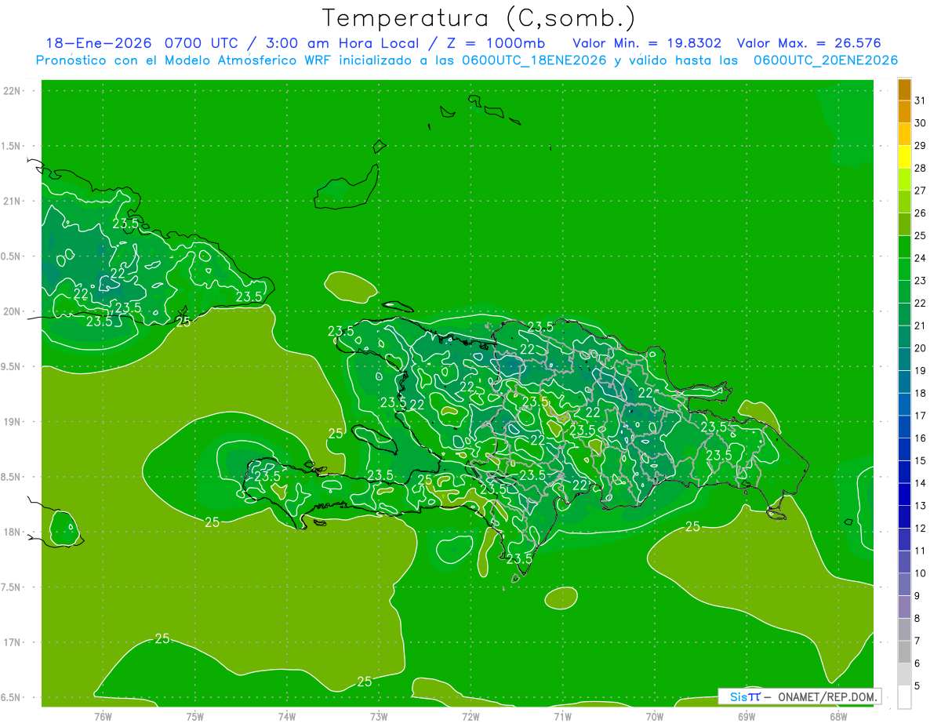Click the legend value "28"
941x727 pixels.
(921, 169)
